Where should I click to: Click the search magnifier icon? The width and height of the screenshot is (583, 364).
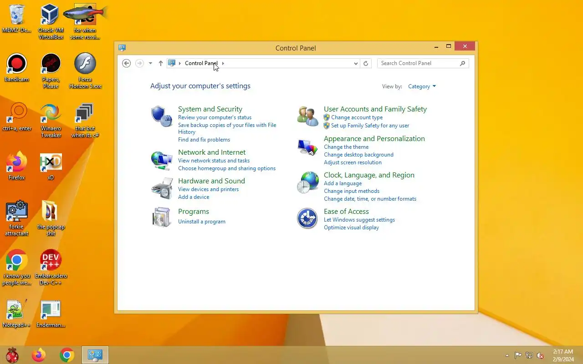pos(462,63)
